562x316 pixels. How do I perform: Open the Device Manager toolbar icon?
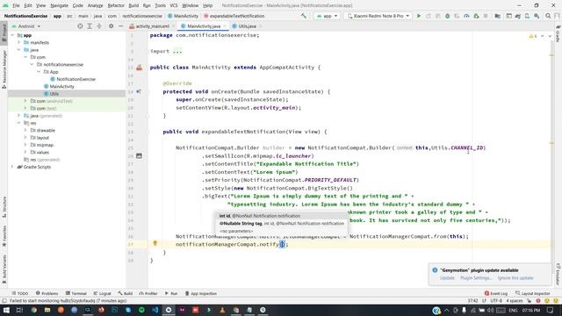(527, 16)
